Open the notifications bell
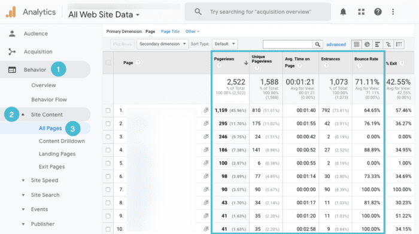 point(343,12)
